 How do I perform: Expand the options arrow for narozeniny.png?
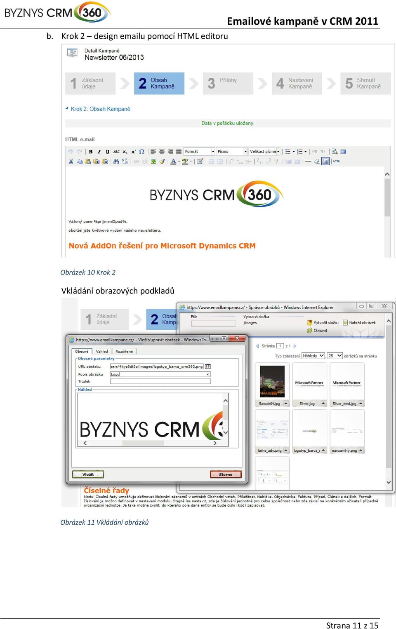tap(361, 451)
